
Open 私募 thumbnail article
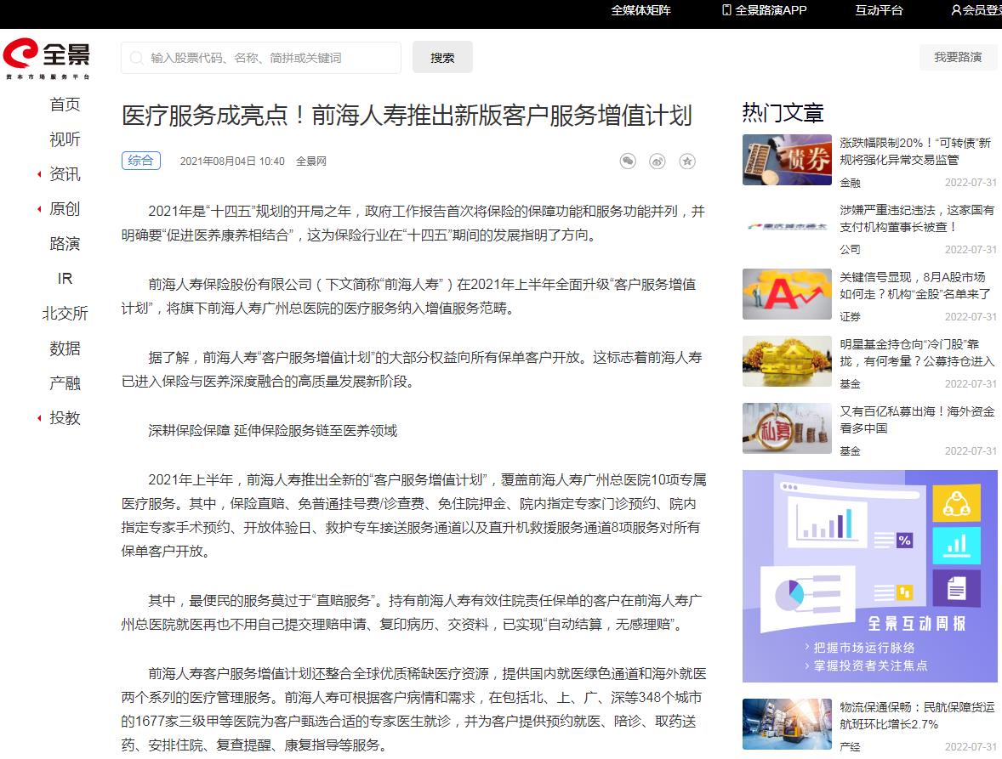[x=787, y=428]
